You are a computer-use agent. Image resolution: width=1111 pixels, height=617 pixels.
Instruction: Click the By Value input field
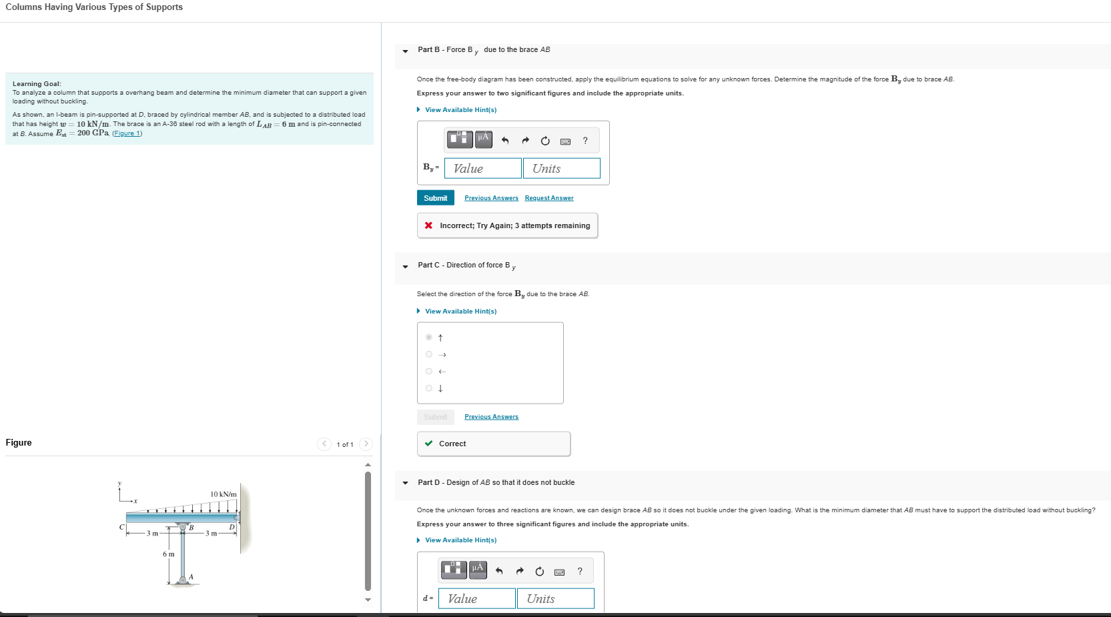tap(483, 168)
